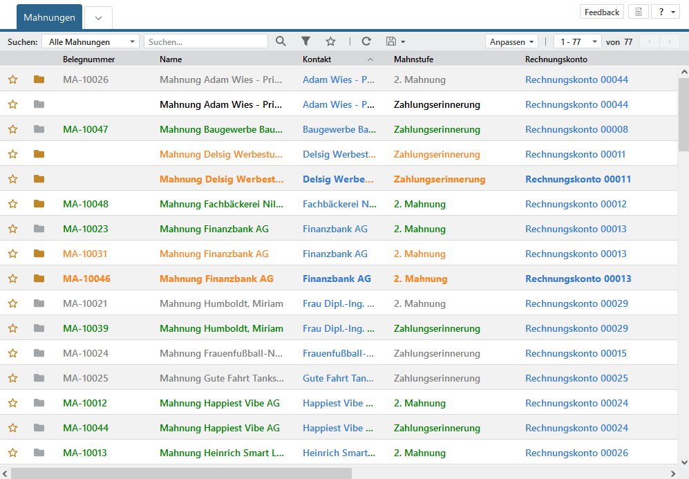The width and height of the screenshot is (689, 479).
Task: Click the search magnifier icon
Action: 281,41
